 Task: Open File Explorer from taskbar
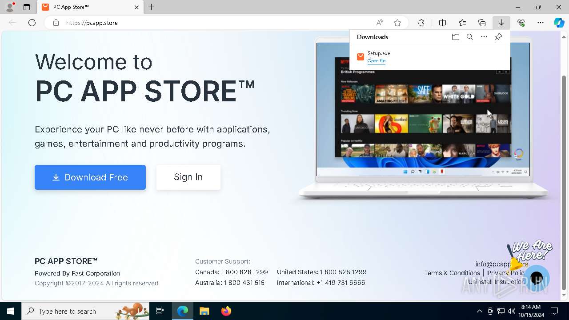(x=204, y=311)
